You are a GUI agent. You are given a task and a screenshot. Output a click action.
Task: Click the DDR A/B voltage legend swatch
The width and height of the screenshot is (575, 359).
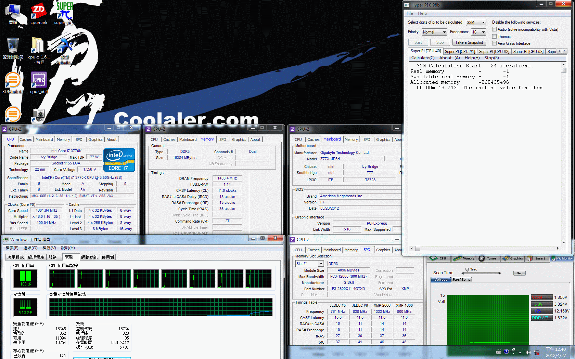[x=542, y=318]
